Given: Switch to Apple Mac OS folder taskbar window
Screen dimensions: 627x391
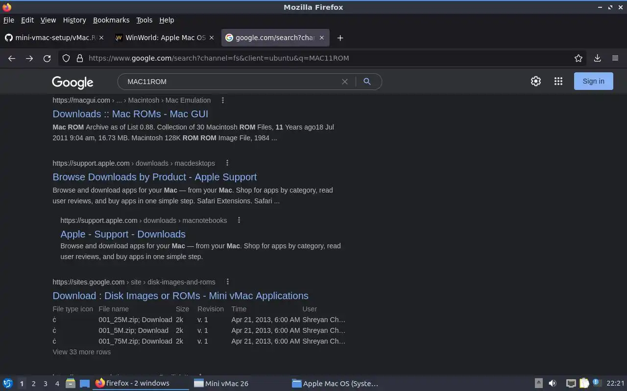Looking at the screenshot, I should (x=337, y=383).
